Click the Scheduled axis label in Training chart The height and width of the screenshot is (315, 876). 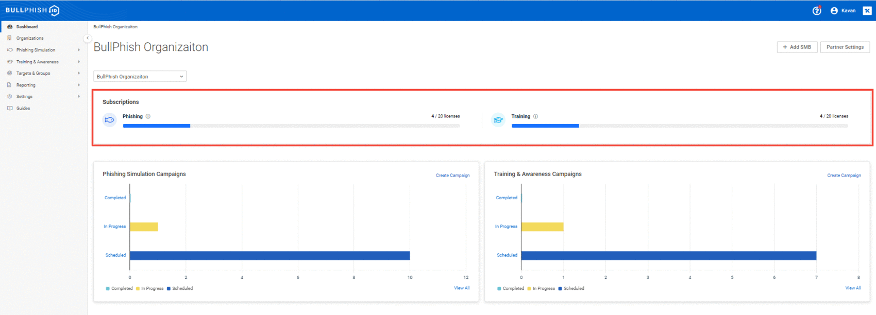pos(507,255)
